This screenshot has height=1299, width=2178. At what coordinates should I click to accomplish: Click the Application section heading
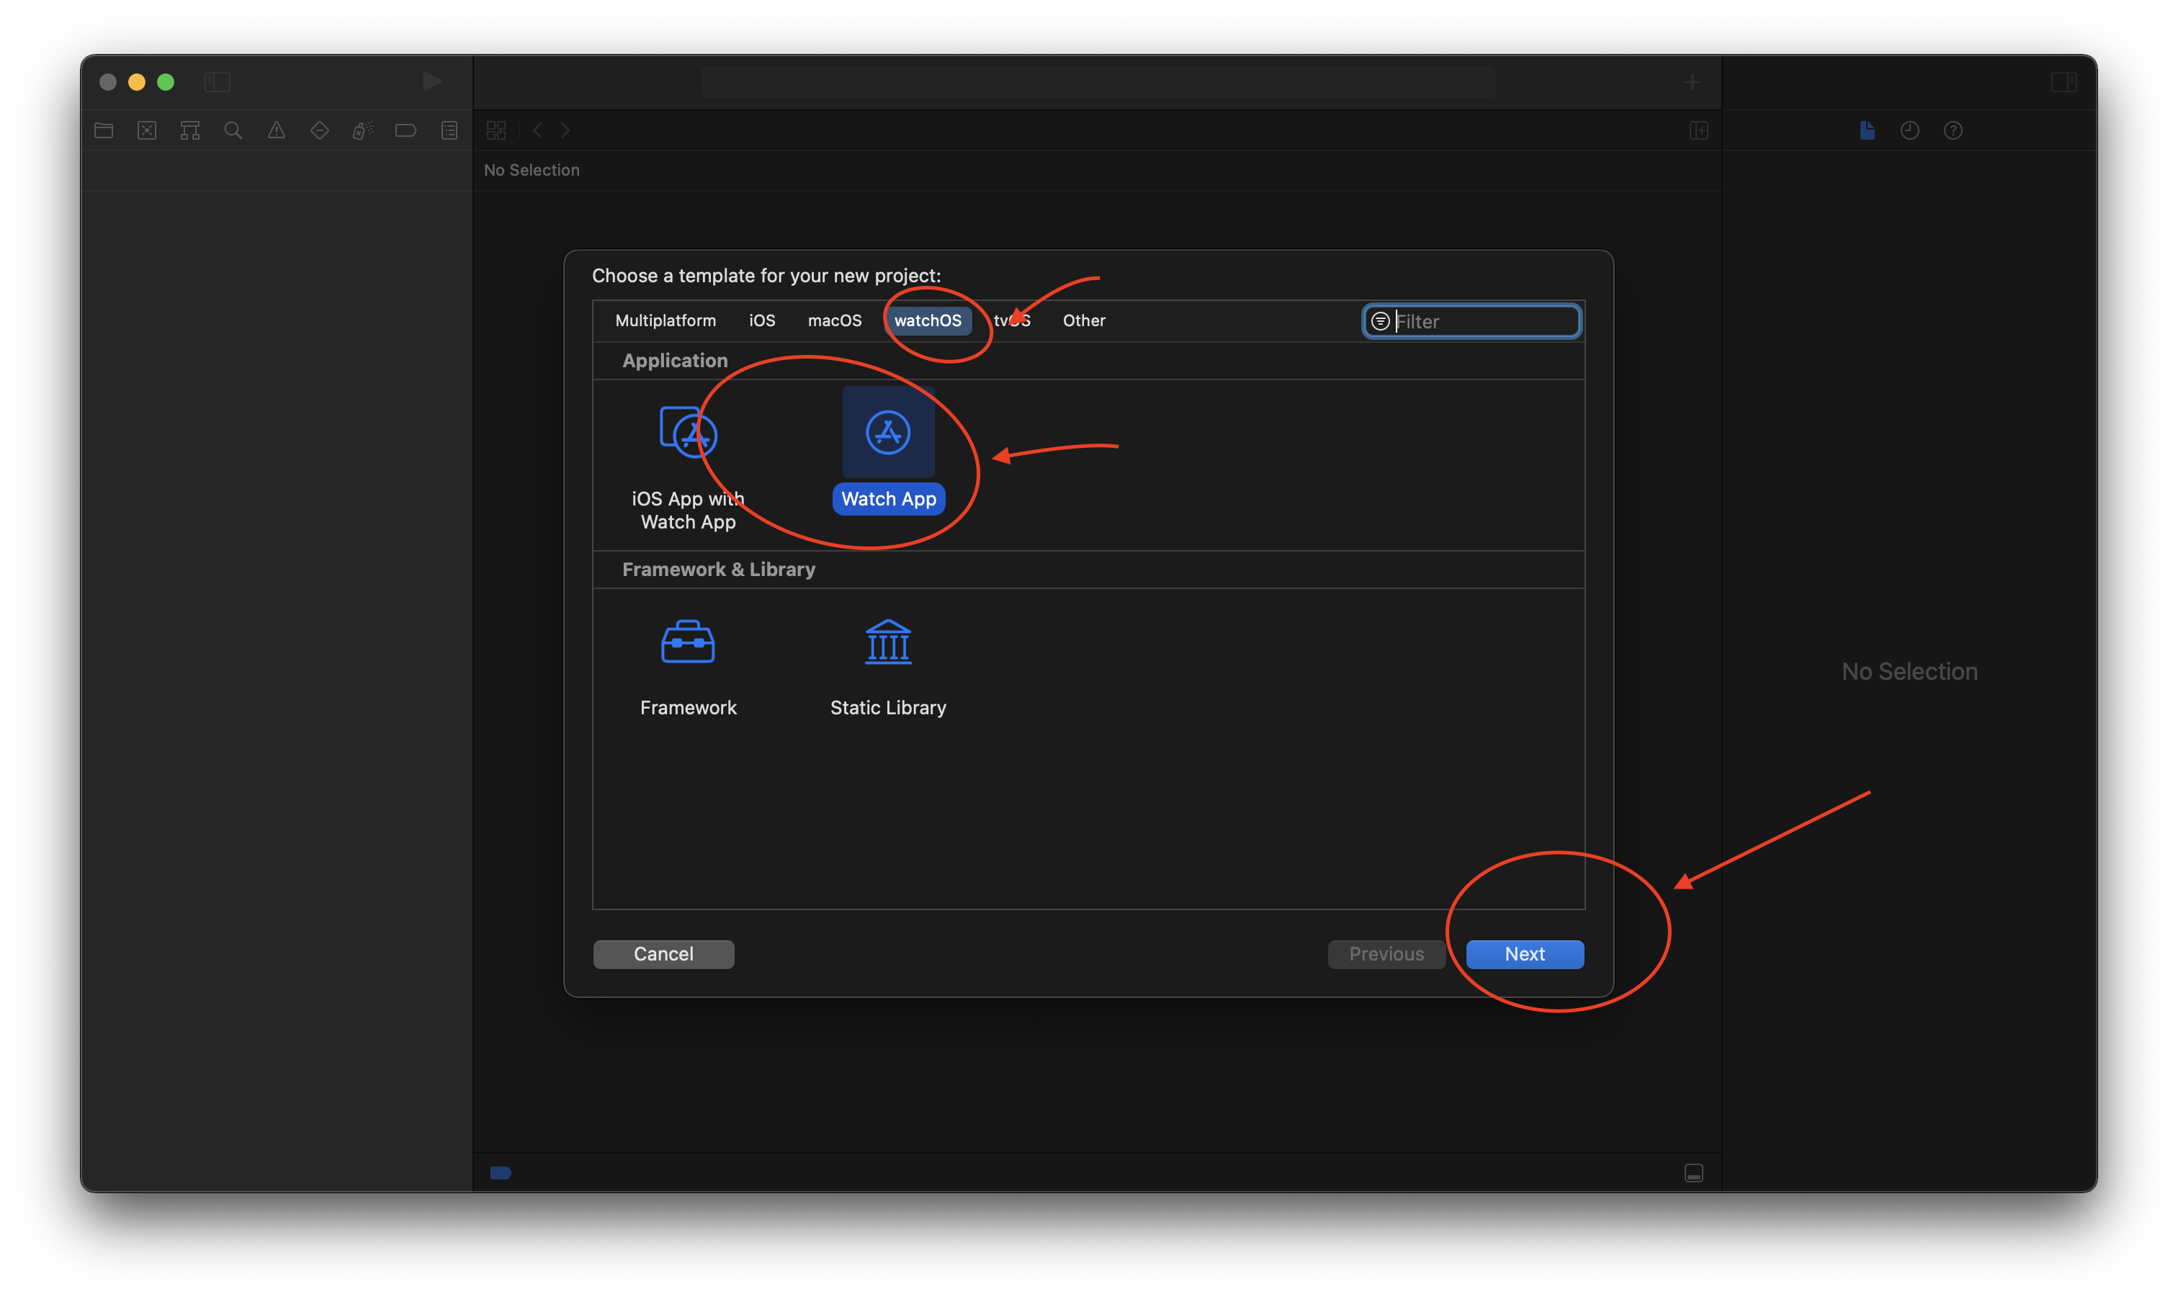click(x=675, y=361)
